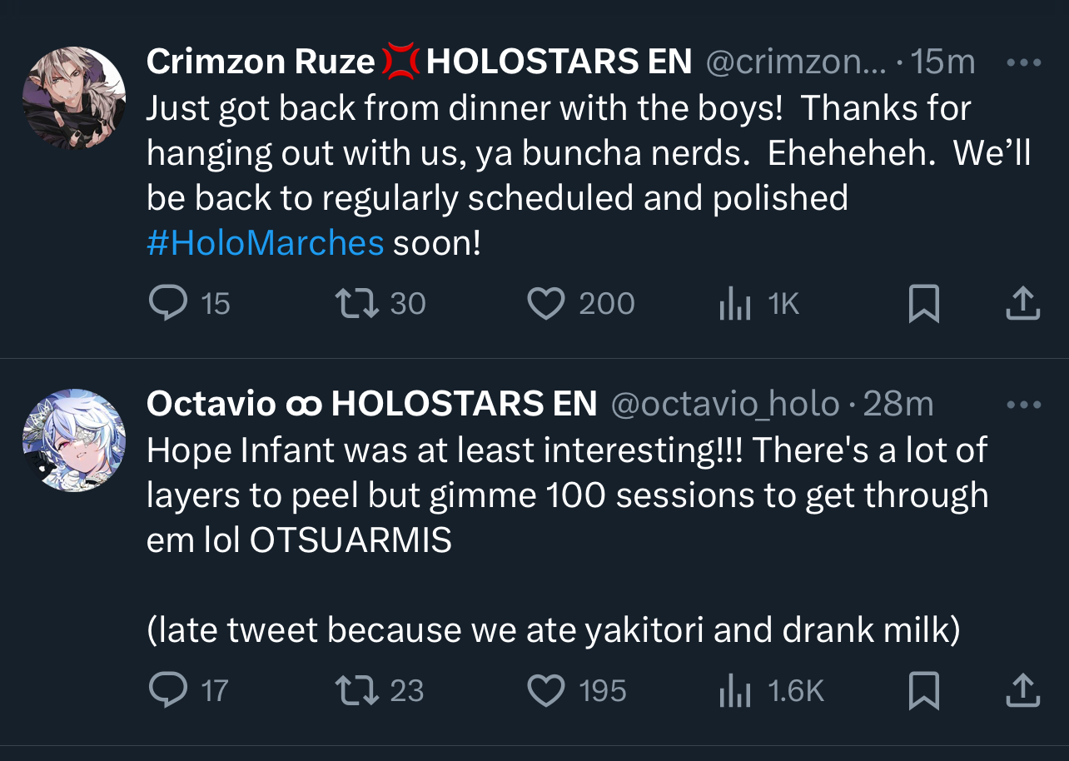This screenshot has width=1069, height=761.
Task: Like Crimzon Ruze's tweet
Action: [546, 304]
